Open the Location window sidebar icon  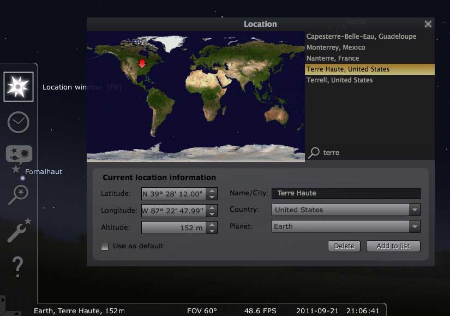(18, 87)
